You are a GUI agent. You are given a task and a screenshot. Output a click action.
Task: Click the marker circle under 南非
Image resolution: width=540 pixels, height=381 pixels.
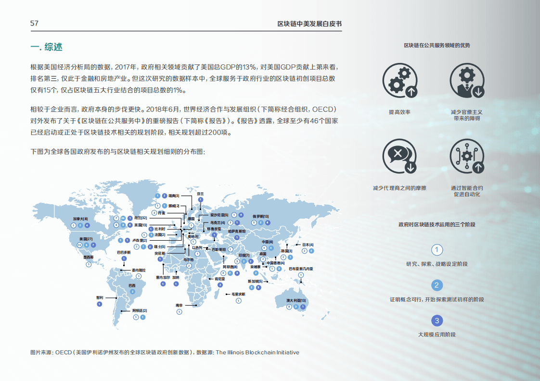(x=180, y=311)
